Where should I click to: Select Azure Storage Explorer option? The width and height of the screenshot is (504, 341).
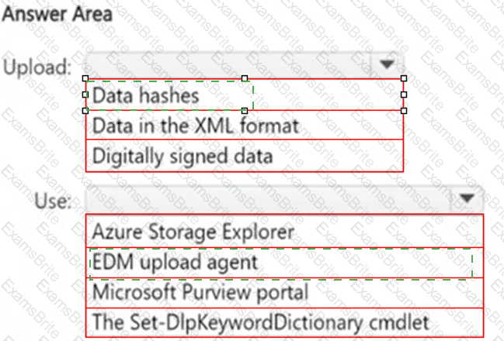tap(193, 231)
